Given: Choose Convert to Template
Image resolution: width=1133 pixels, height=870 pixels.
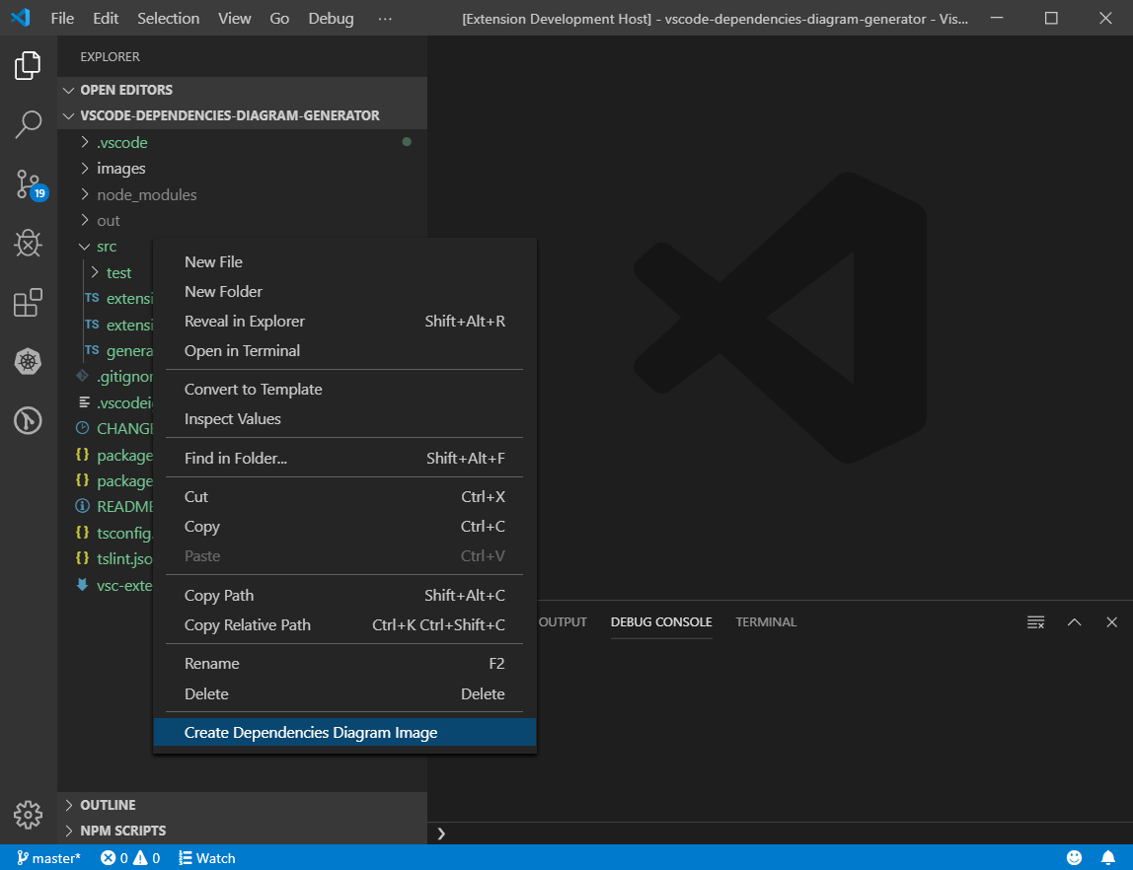Looking at the screenshot, I should [x=344, y=390].
